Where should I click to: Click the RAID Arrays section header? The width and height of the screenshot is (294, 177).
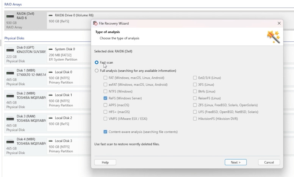pyautogui.click(x=13, y=4)
